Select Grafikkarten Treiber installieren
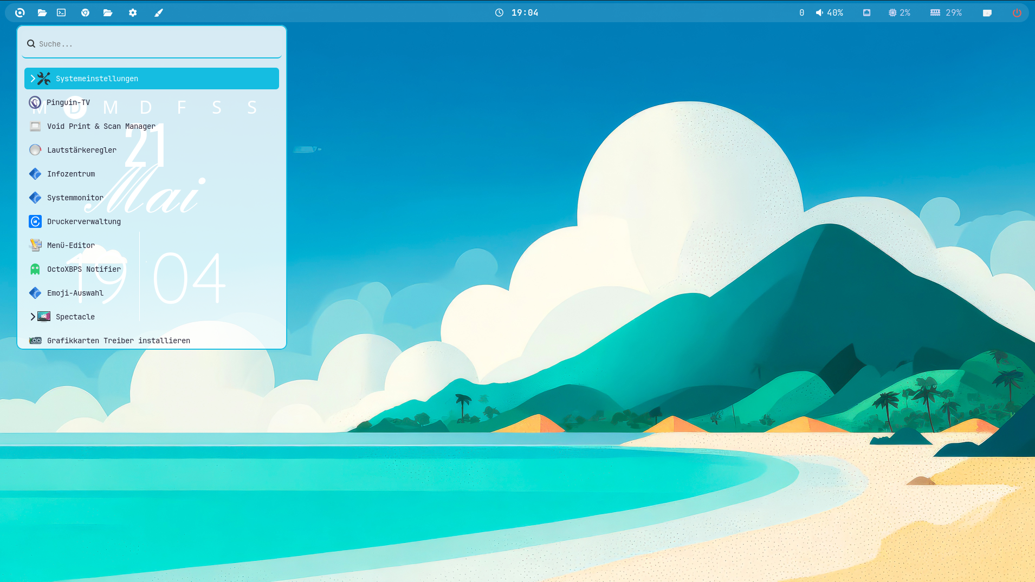Image resolution: width=1035 pixels, height=582 pixels. 152,341
